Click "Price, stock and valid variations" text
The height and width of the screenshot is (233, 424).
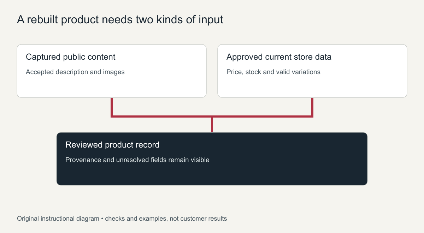click(x=273, y=72)
